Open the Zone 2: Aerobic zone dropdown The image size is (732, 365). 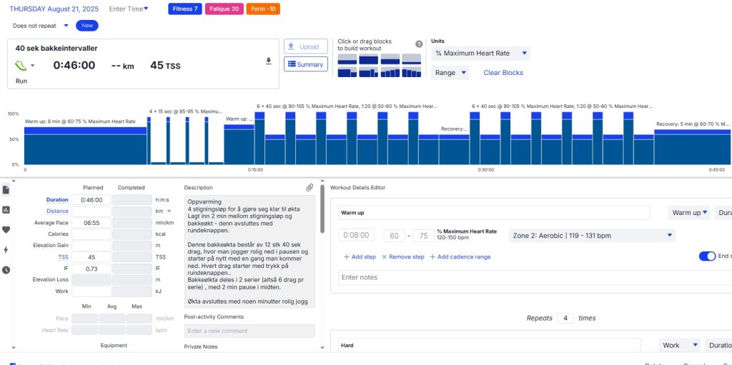(591, 236)
